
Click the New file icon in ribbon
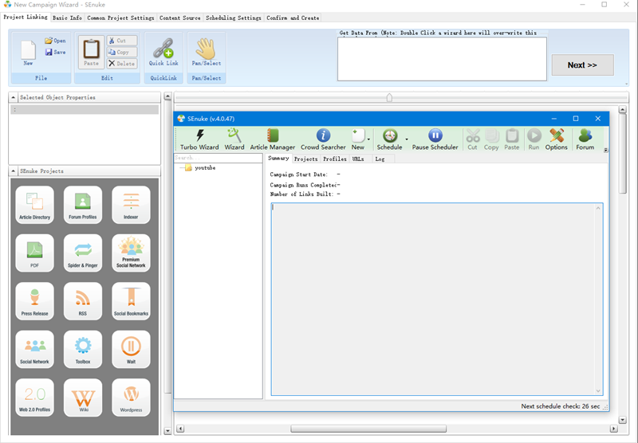[x=28, y=53]
